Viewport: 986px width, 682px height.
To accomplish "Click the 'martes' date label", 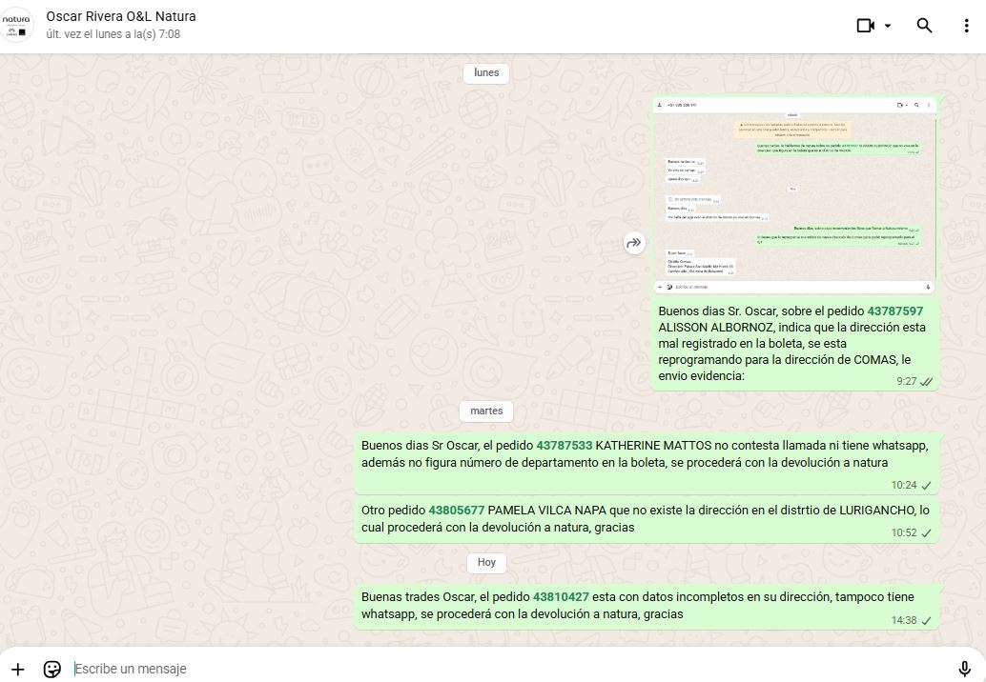I will tap(486, 411).
